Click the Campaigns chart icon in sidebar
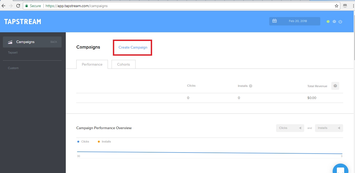Viewport: 355px width, 173px height. click(x=10, y=42)
